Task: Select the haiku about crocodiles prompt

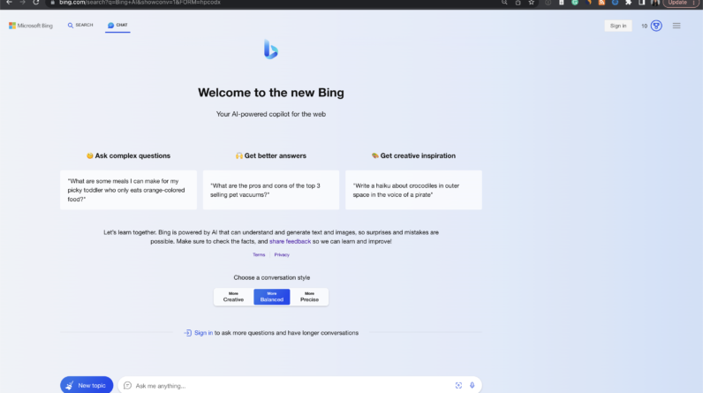Action: tap(413, 190)
